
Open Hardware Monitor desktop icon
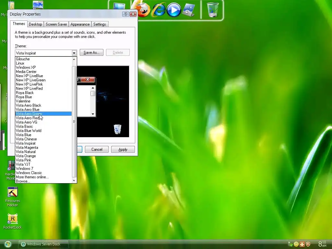click(11, 170)
